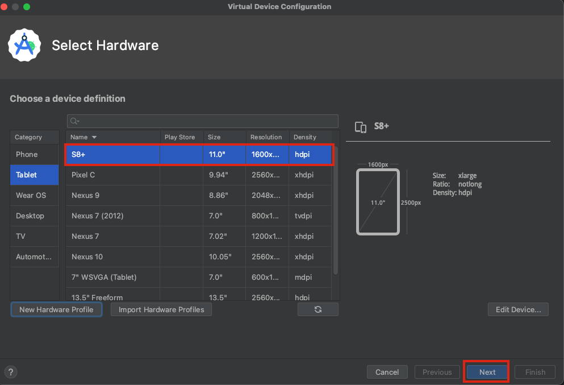Select the Nexus 9 row
This screenshot has height=385, width=564.
(199, 196)
